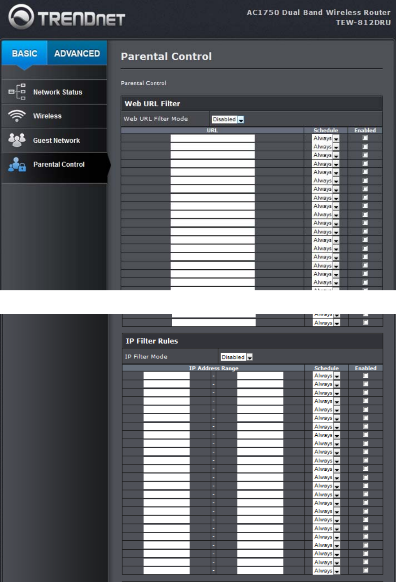Open the IP Filter Mode dropdown
This screenshot has width=396, height=582.
tap(237, 357)
